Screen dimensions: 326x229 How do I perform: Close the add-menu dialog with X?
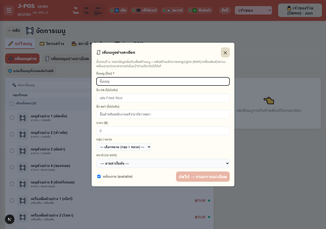225,52
